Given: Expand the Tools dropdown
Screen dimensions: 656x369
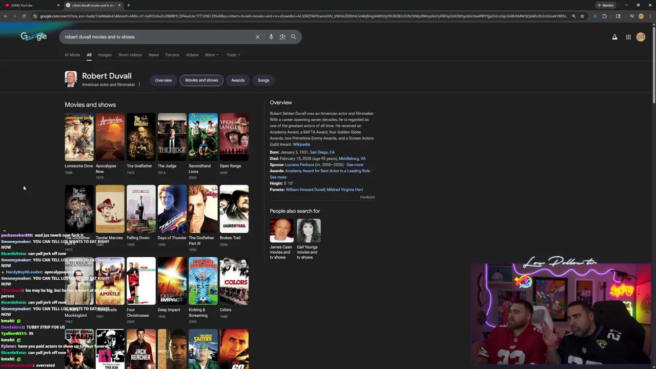Looking at the screenshot, I should tap(233, 55).
